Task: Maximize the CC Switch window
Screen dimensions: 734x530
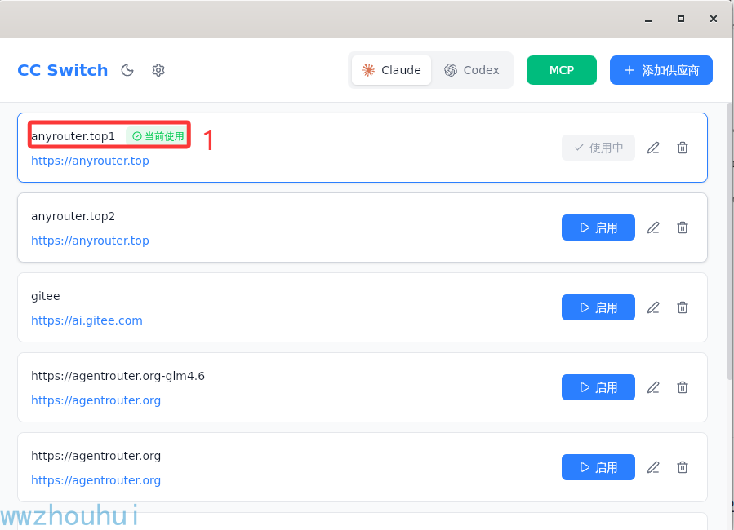Action: 681,20
